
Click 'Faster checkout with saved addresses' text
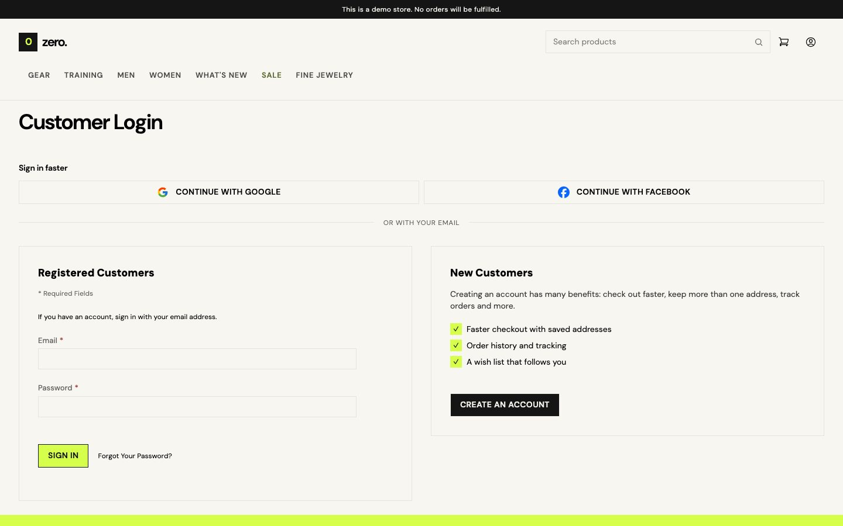click(x=539, y=329)
